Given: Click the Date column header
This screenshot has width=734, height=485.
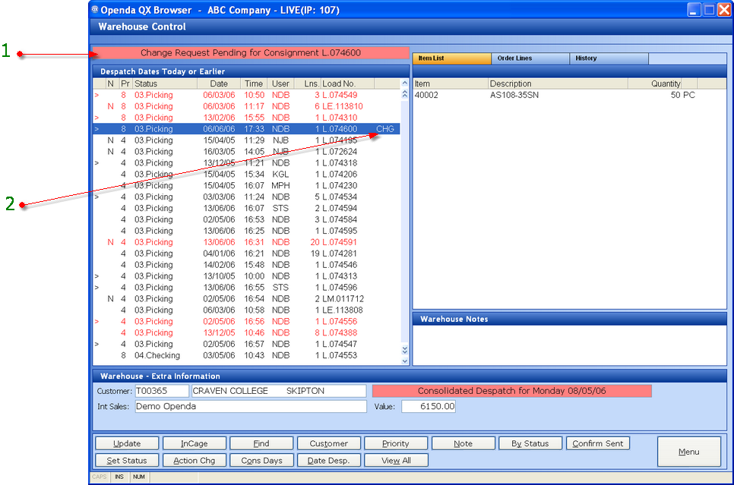Looking at the screenshot, I should pos(219,83).
